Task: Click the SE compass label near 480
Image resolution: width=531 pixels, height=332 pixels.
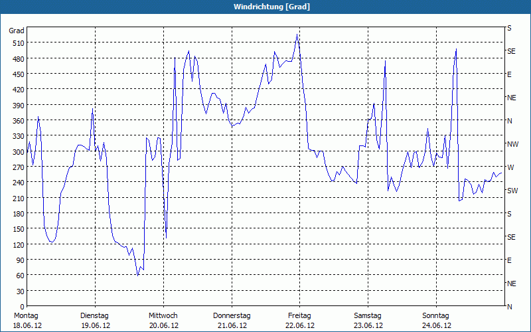Action: pyautogui.click(x=511, y=52)
